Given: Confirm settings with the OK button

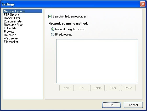Looking at the screenshot, I should [111, 105].
